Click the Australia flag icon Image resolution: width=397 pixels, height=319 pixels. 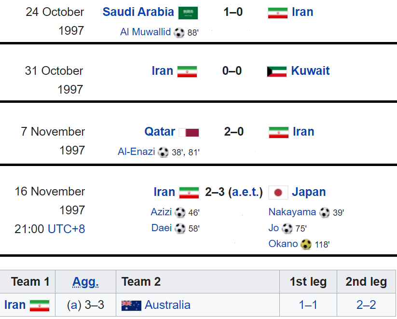click(x=131, y=305)
